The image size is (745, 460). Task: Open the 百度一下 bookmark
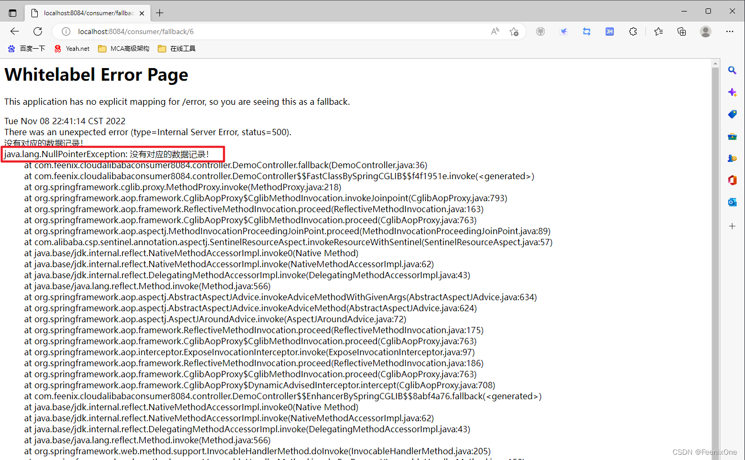coord(26,49)
